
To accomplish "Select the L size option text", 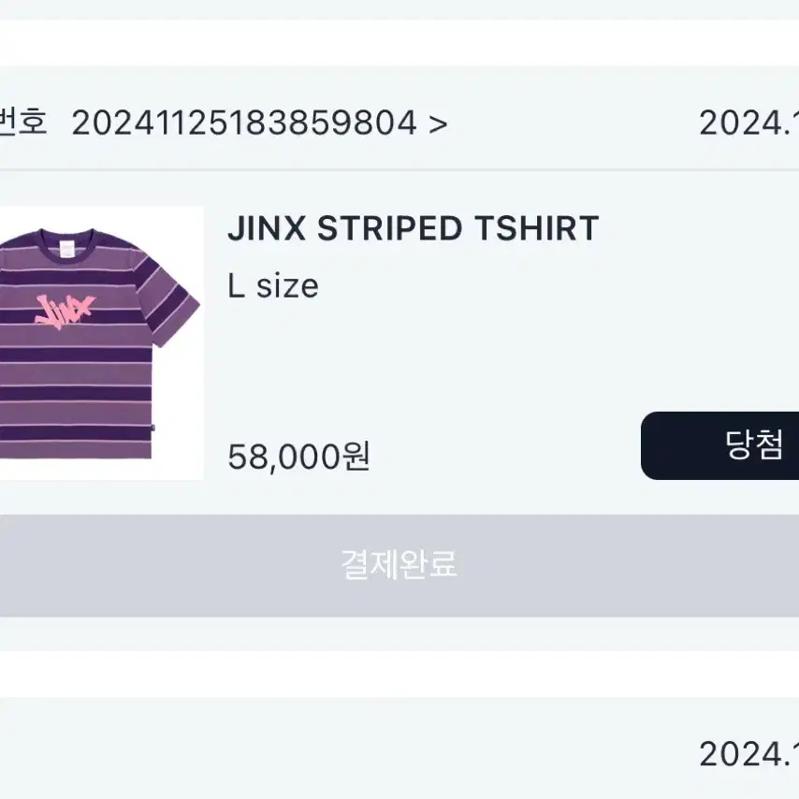I will click(273, 286).
